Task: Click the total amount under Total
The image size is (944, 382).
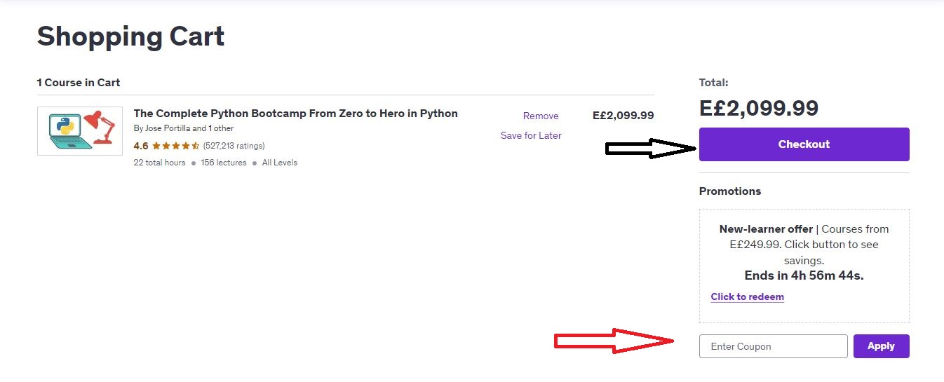Action: pos(759,108)
